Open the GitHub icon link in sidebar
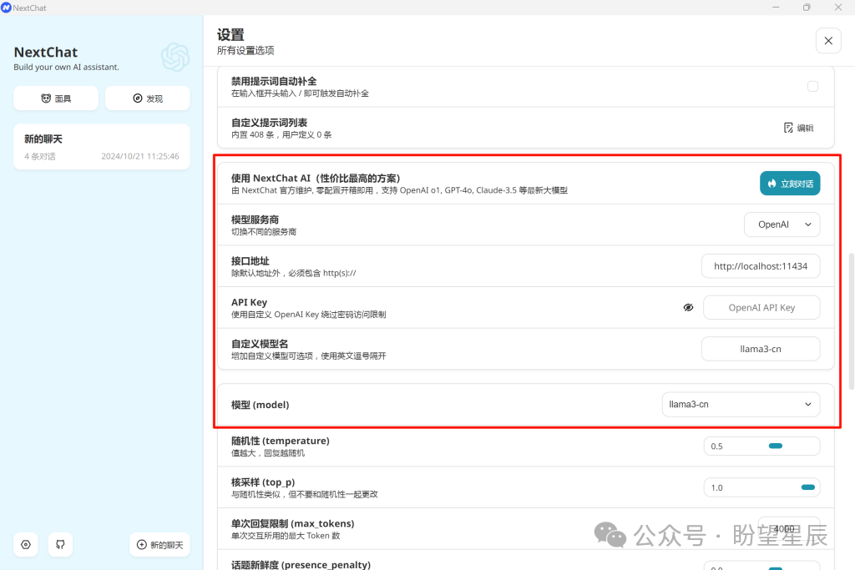The height and width of the screenshot is (570, 855). click(60, 544)
